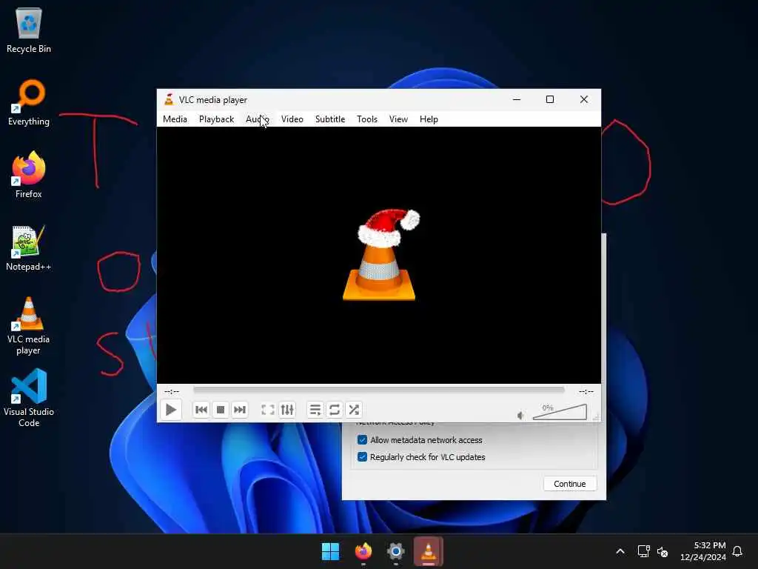Viewport: 758px width, 569px height.
Task: Select the Firefox desktop shortcut
Action: (29, 175)
